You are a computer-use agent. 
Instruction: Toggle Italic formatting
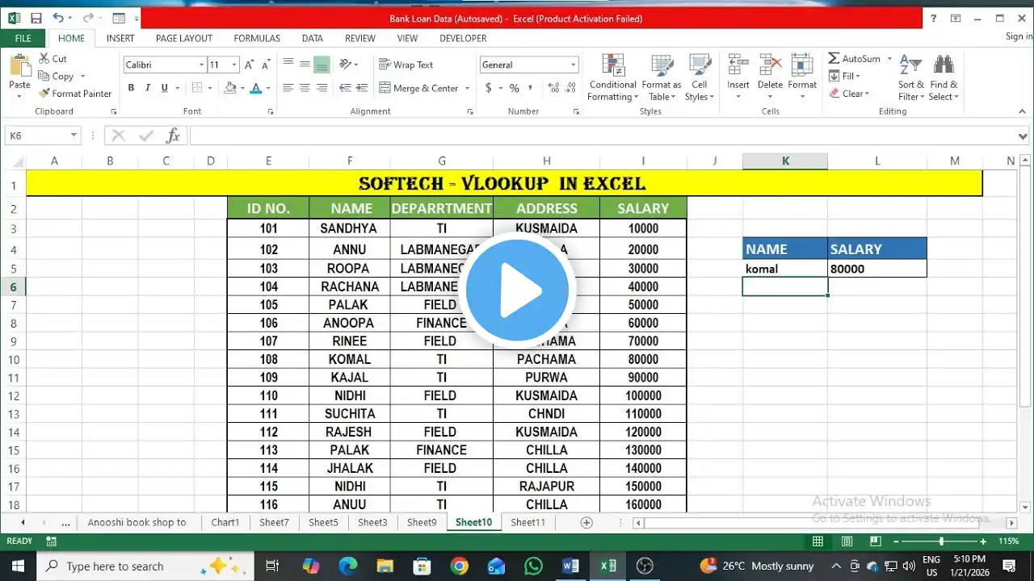pyautogui.click(x=148, y=88)
